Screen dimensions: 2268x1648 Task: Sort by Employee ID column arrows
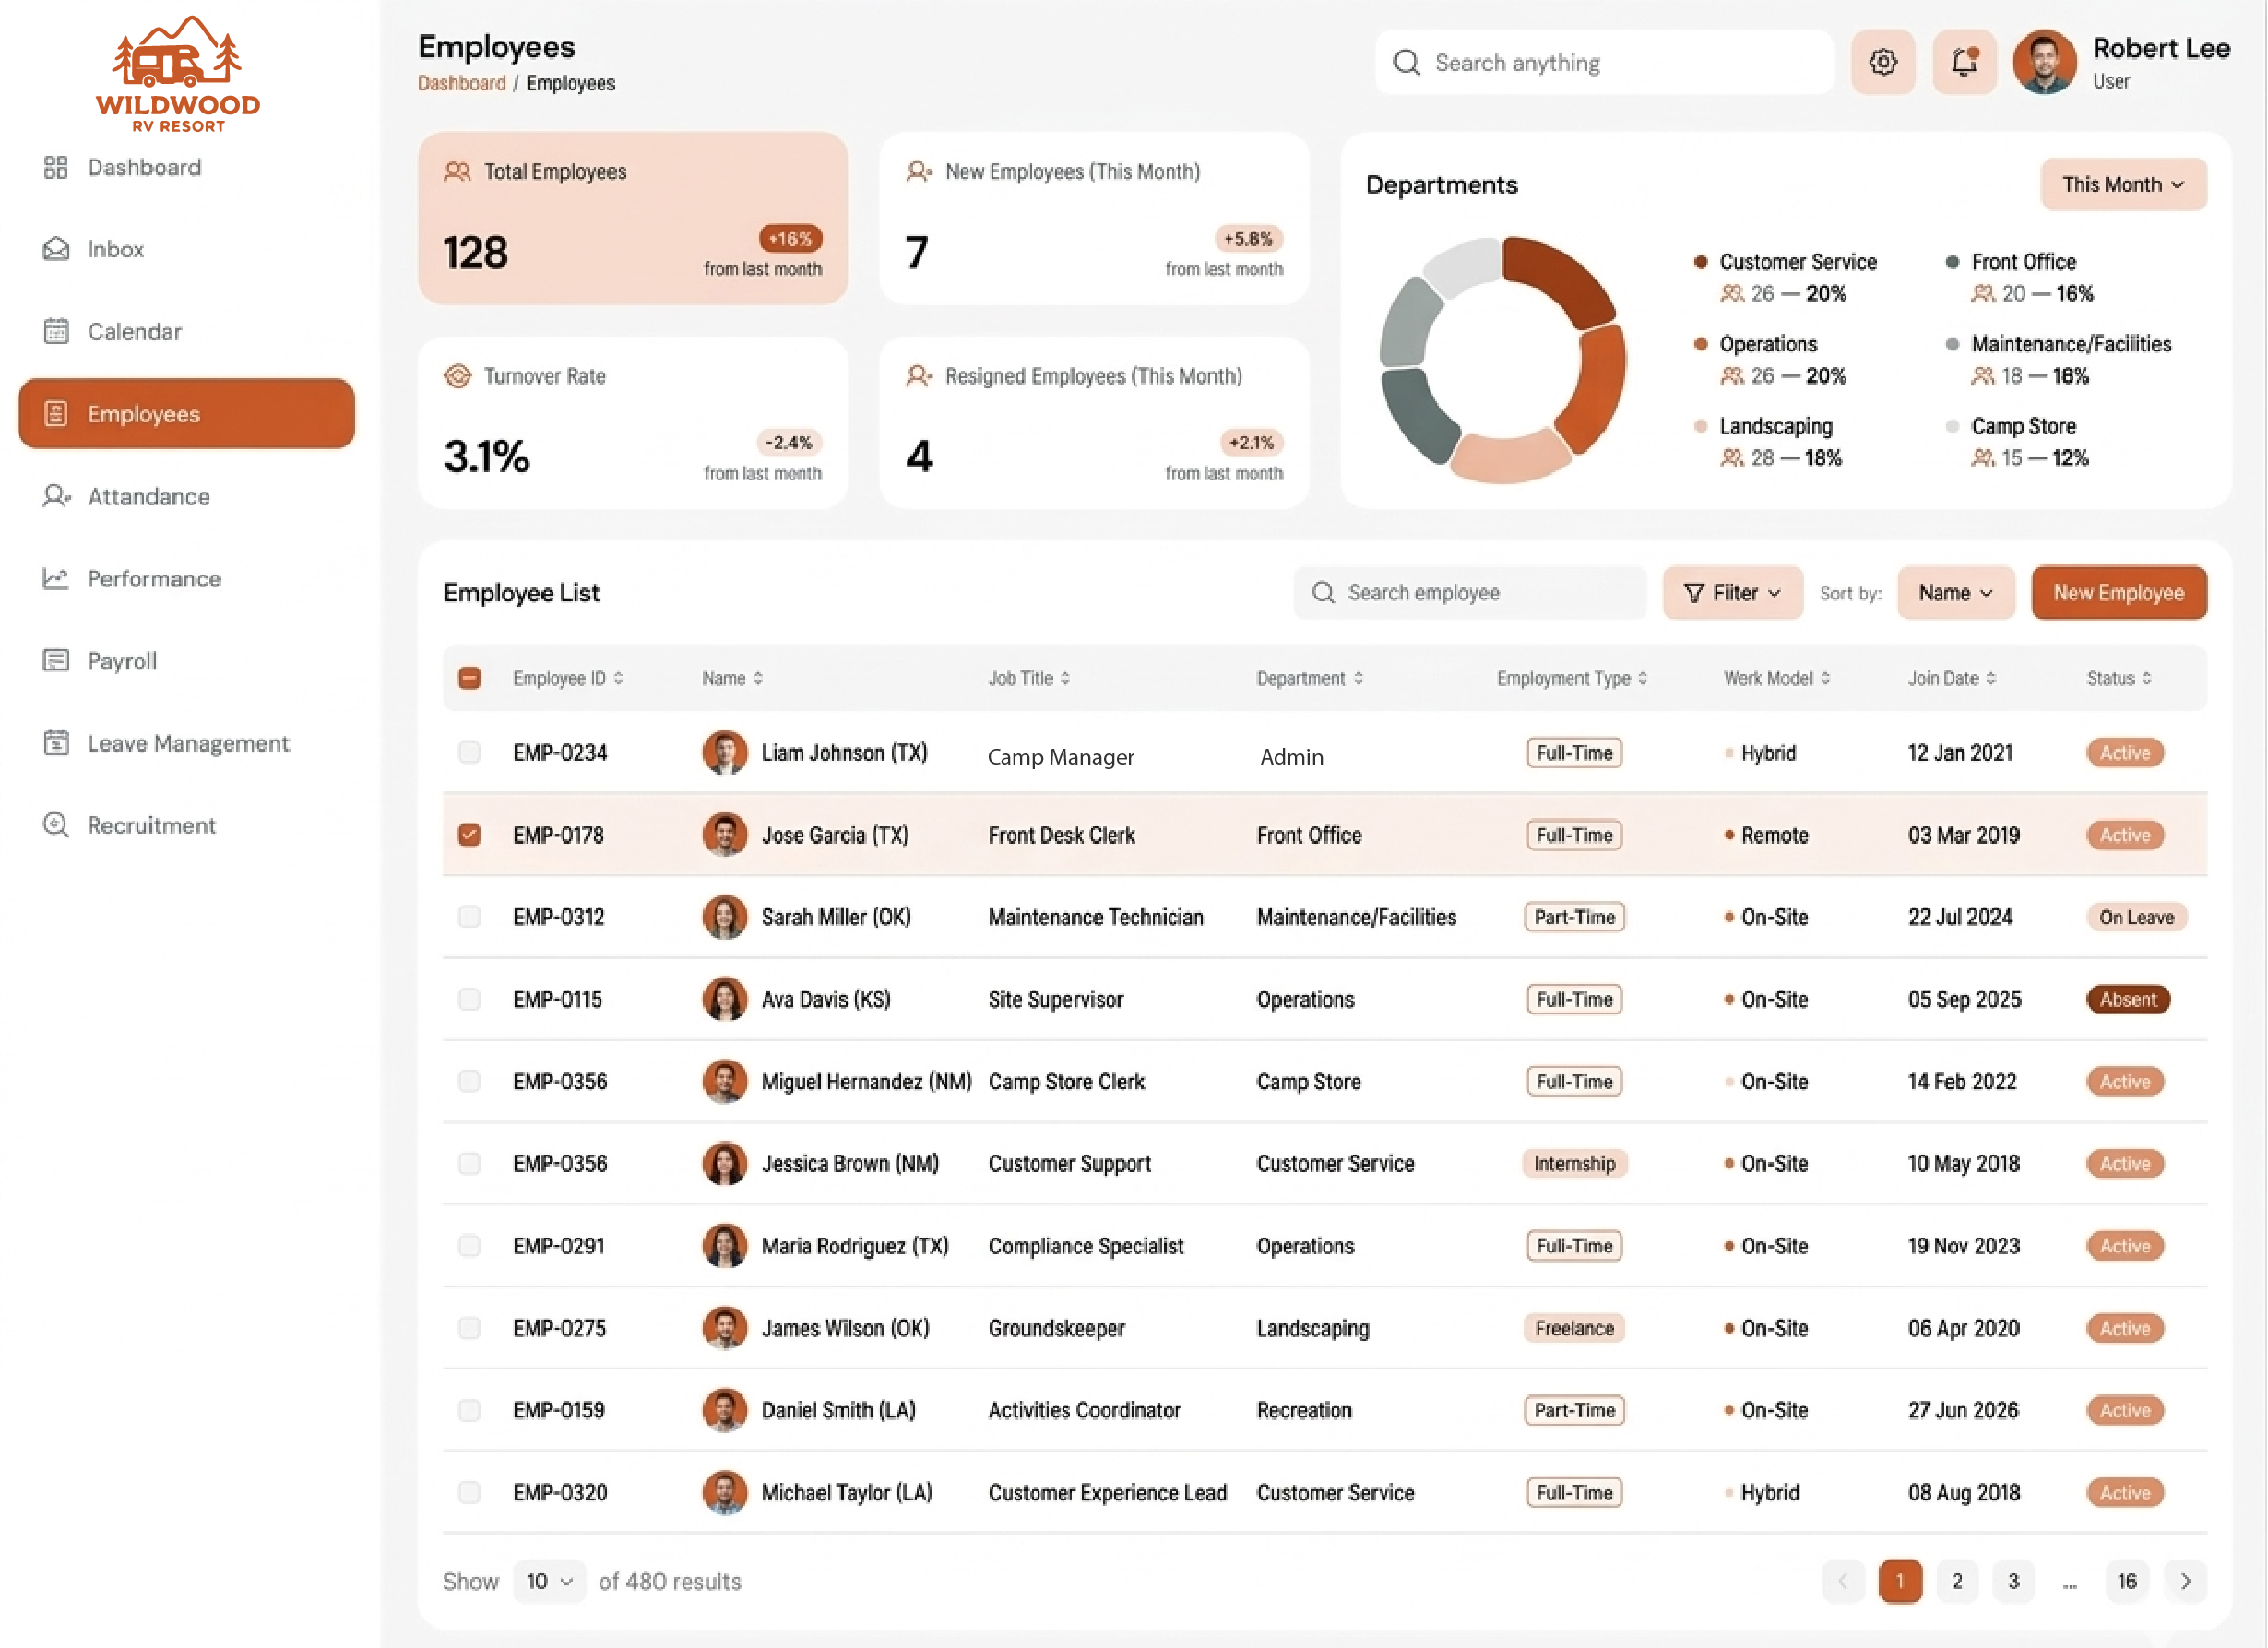tap(619, 678)
